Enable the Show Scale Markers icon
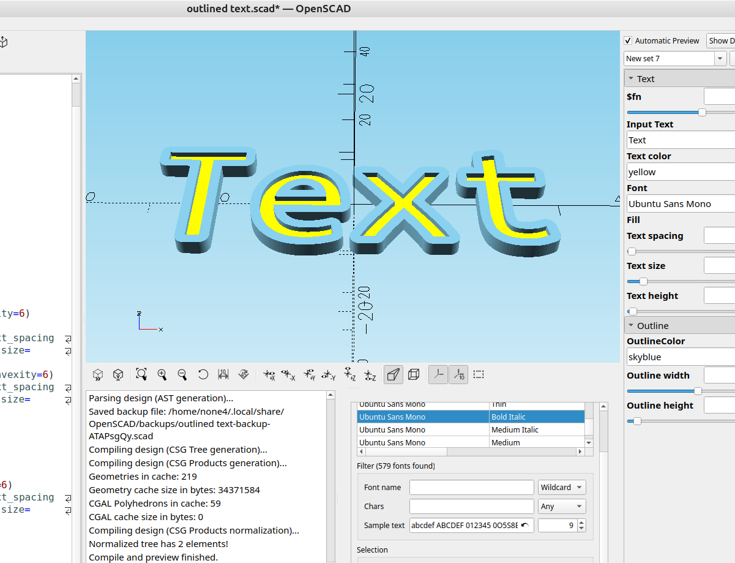The width and height of the screenshot is (735, 563). pyautogui.click(x=459, y=374)
